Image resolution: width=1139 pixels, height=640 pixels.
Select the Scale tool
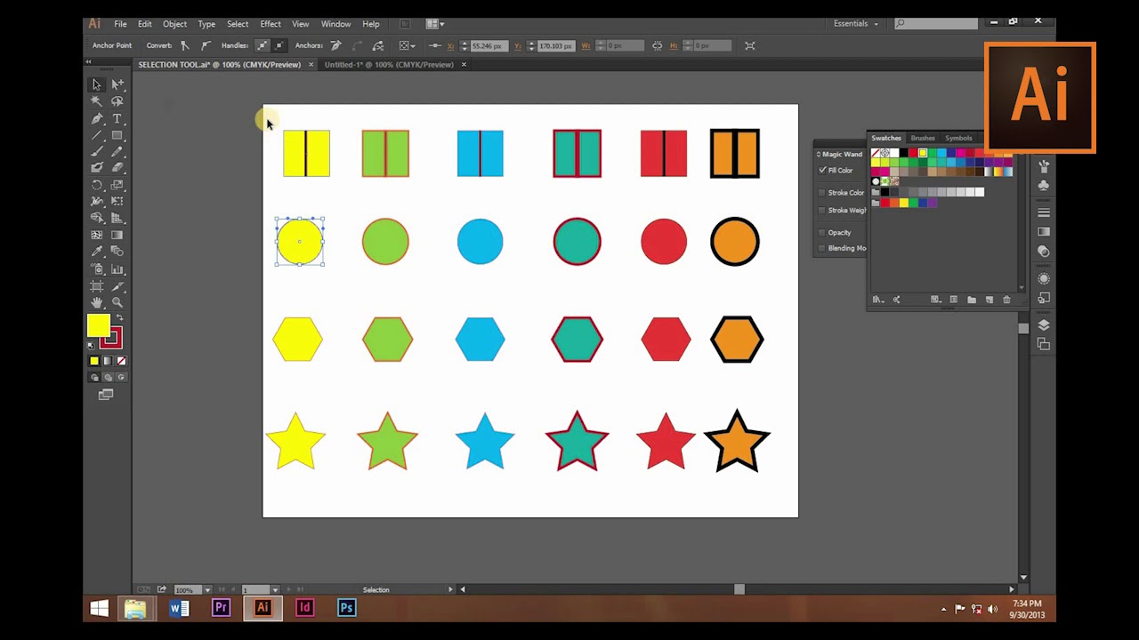click(117, 185)
